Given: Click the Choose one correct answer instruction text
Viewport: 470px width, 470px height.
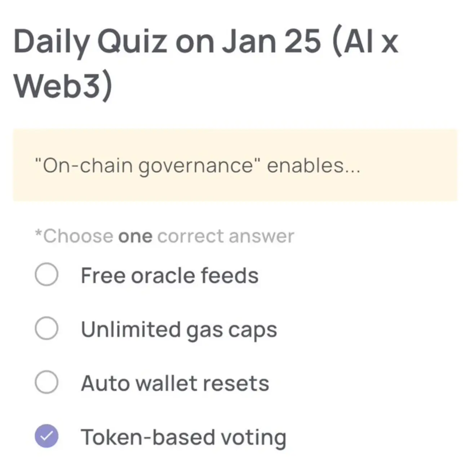Looking at the screenshot, I should [164, 236].
